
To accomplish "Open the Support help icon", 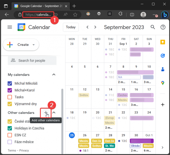I will (163, 27).
